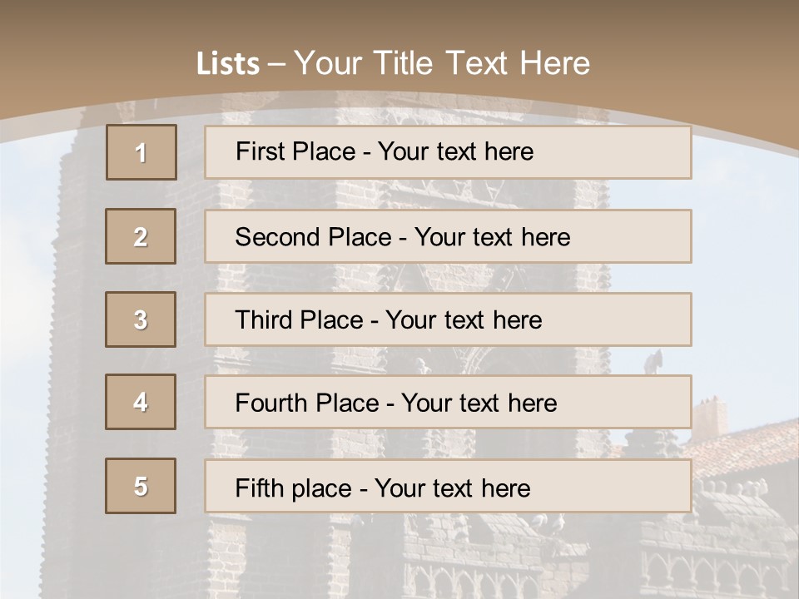Viewport: 799px width, 599px height.
Task: Select the Fourth Place text bar
Action: (448, 403)
